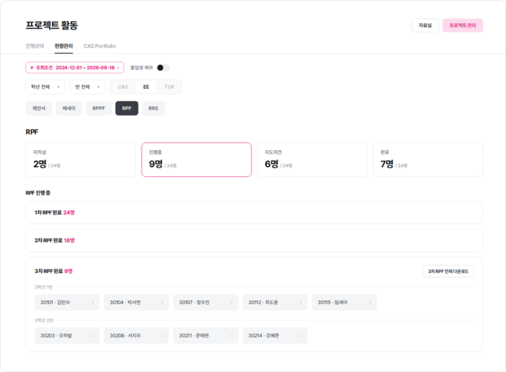Choose the RRS filter chip
The width and height of the screenshot is (506, 372).
click(153, 108)
